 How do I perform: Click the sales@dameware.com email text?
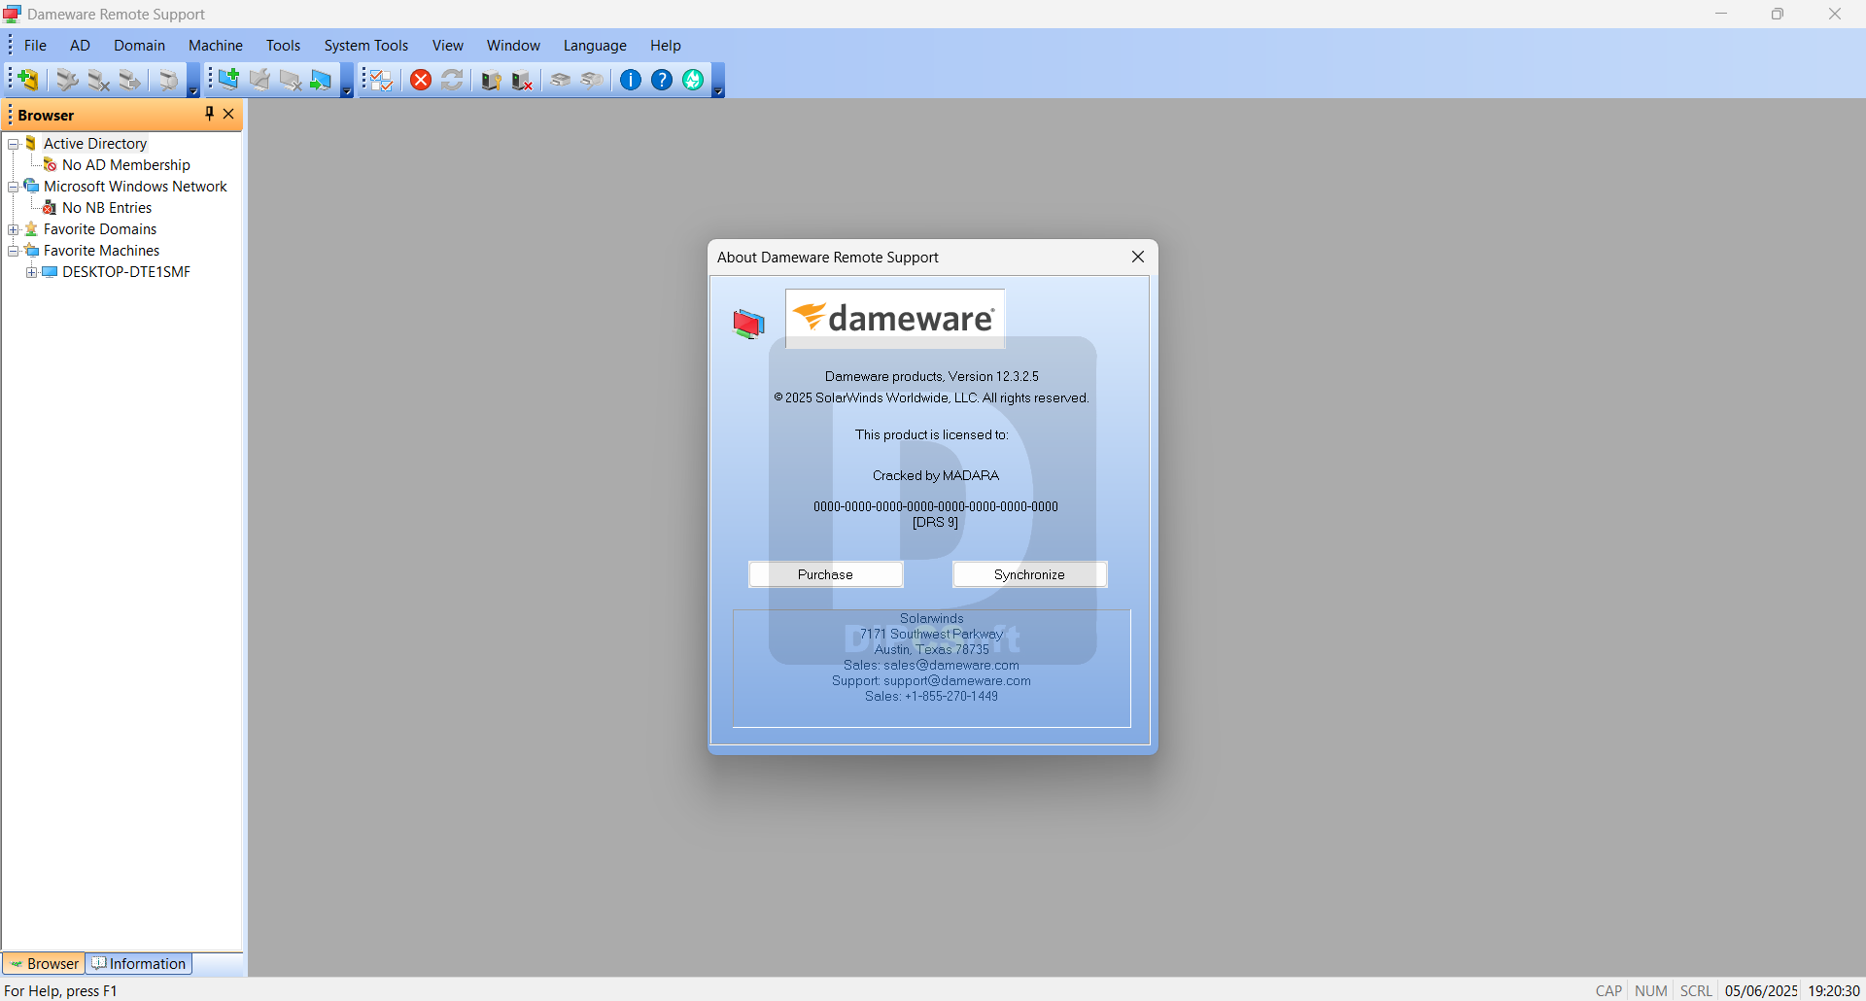(x=950, y=665)
